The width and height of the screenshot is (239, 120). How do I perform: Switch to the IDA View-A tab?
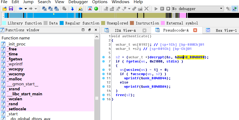[125, 30]
